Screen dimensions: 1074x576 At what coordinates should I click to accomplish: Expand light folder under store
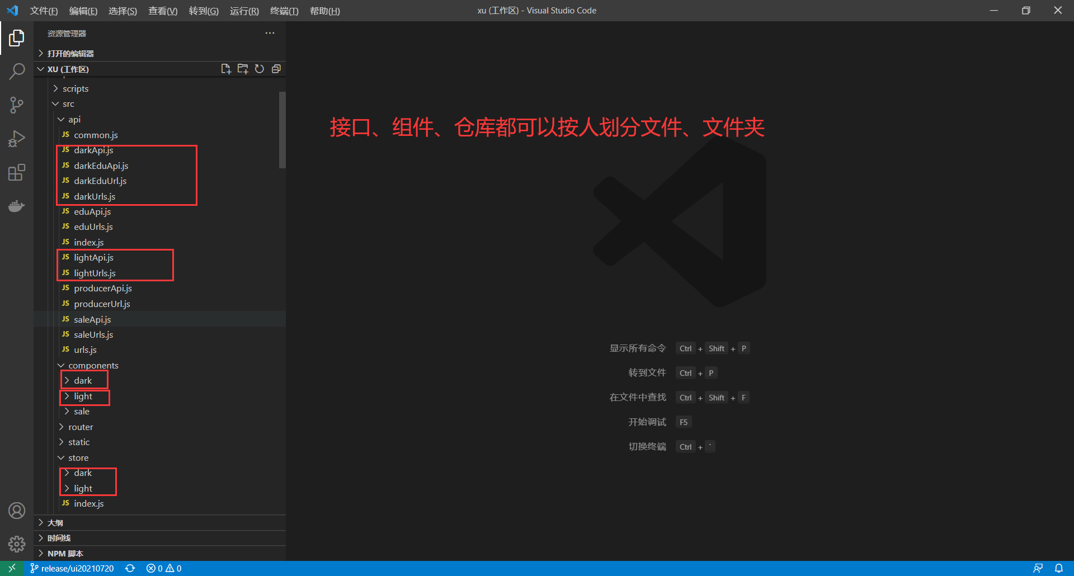point(159,488)
